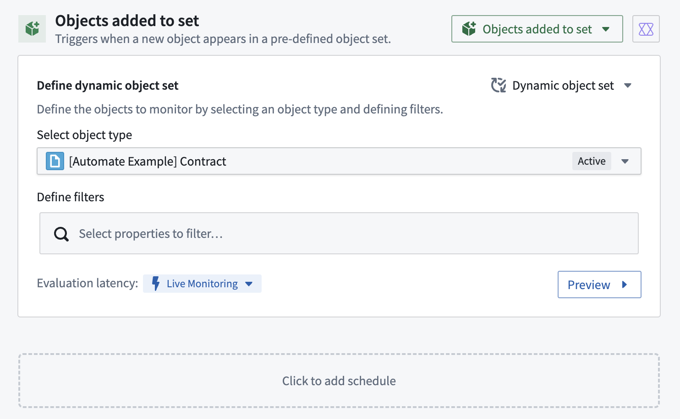
Task: Open the Select object type combo box
Action: (x=339, y=161)
